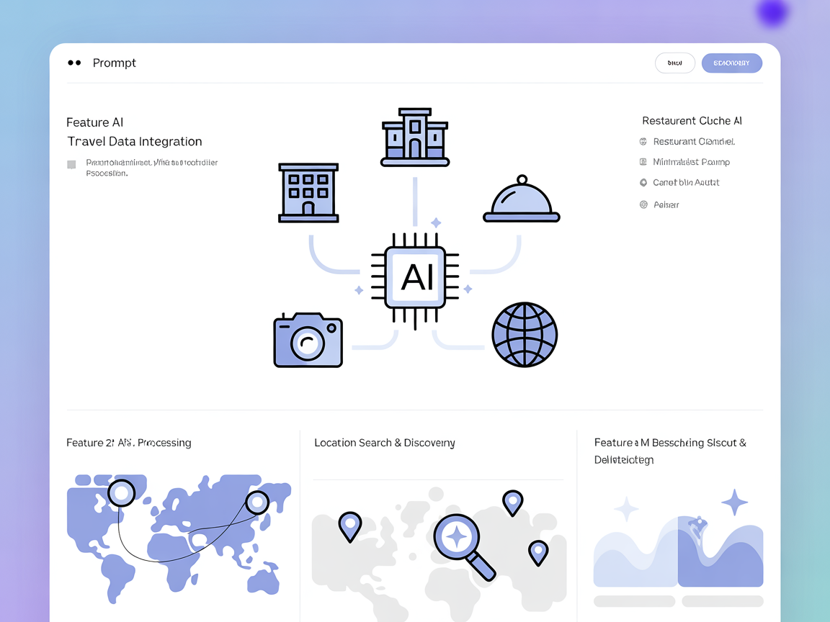Click the office building icon with windows
This screenshot has width=830, height=622.
pos(308,192)
